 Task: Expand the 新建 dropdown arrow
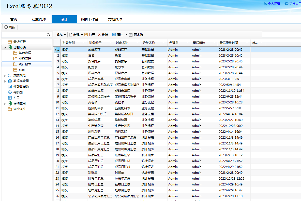tap(82, 35)
